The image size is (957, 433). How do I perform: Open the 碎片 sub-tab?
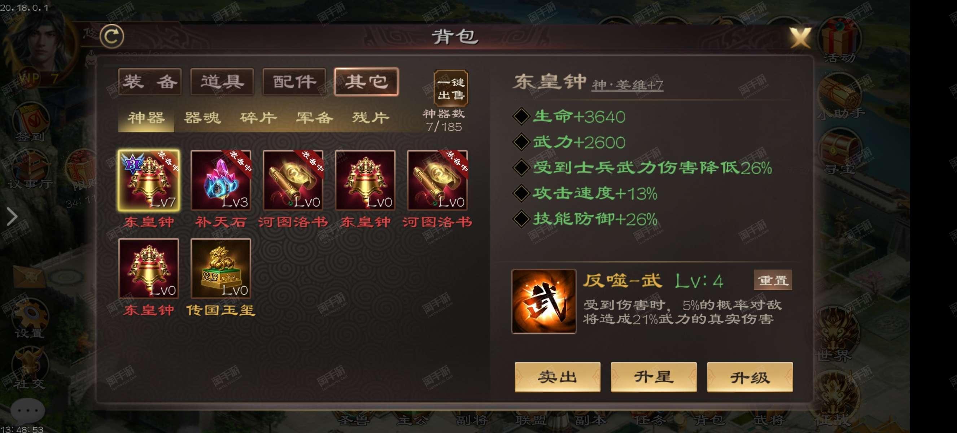(259, 118)
